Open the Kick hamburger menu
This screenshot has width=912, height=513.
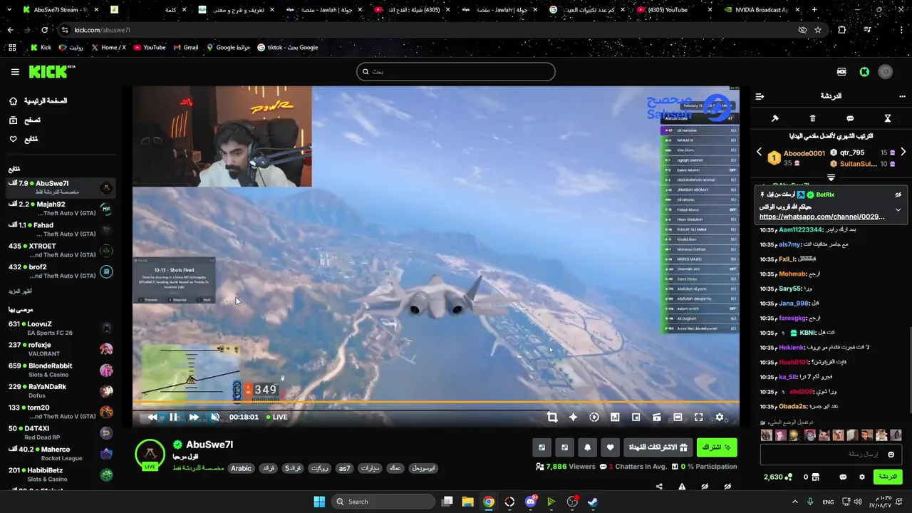click(x=15, y=72)
